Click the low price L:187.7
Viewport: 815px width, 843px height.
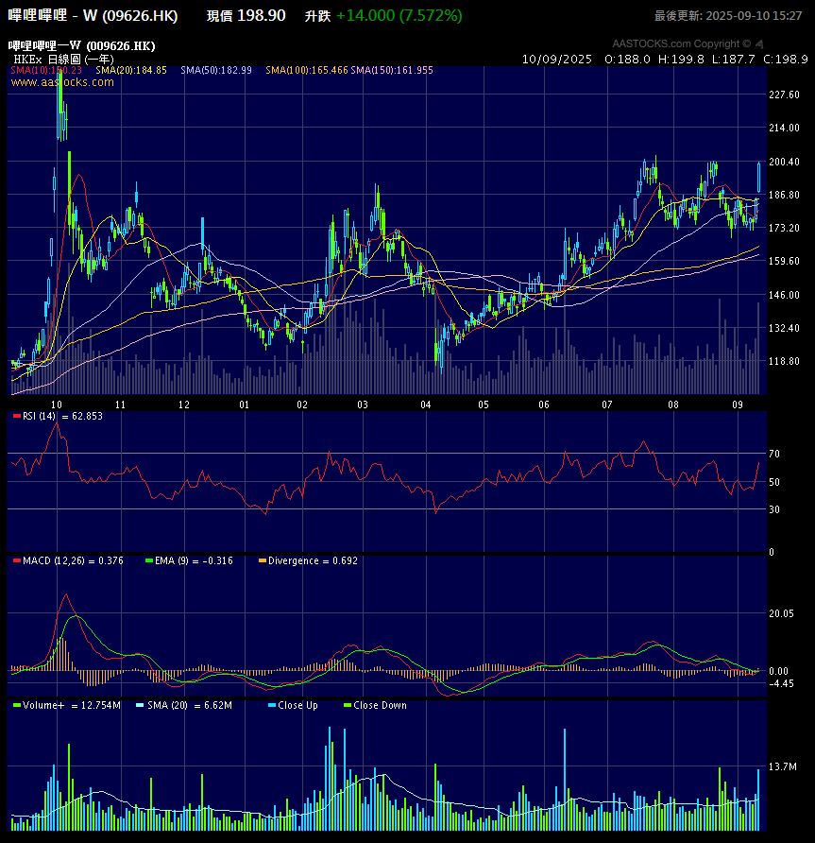(734, 60)
